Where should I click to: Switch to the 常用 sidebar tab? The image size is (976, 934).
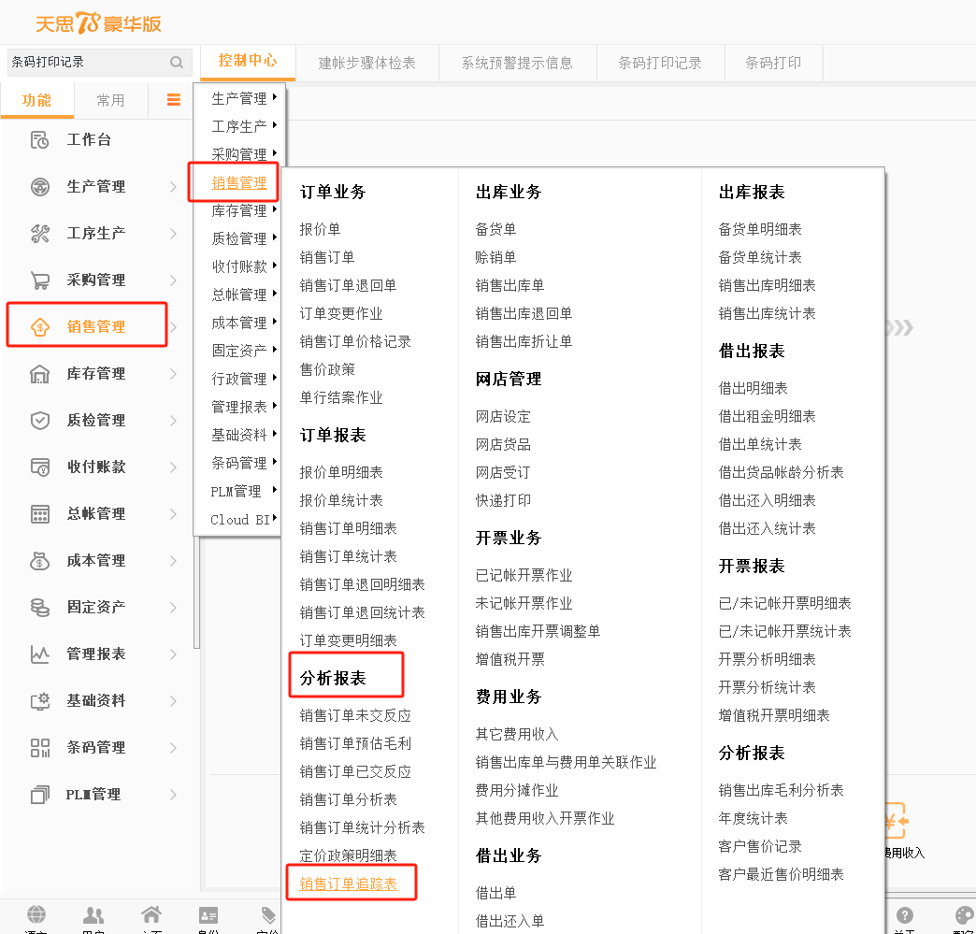[x=110, y=100]
